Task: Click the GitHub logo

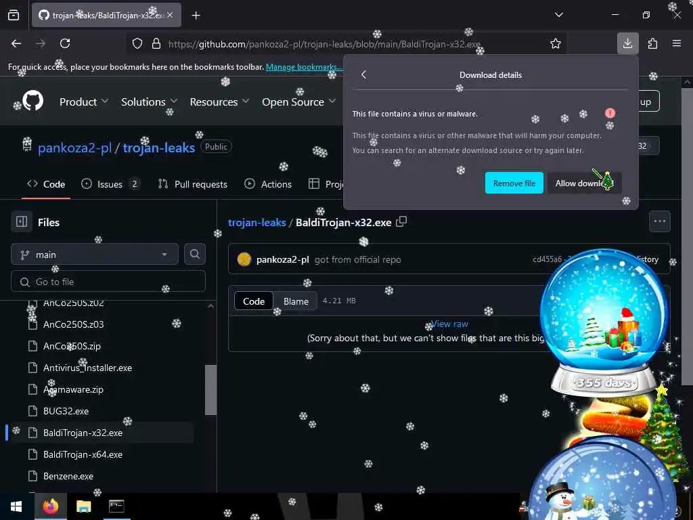Action: click(33, 102)
